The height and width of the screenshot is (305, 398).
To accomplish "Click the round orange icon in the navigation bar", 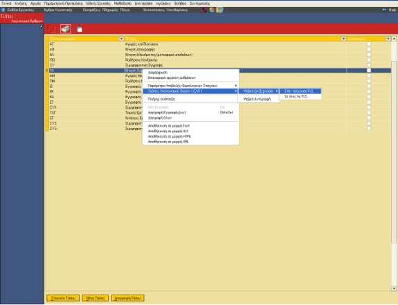I will tap(212, 10).
